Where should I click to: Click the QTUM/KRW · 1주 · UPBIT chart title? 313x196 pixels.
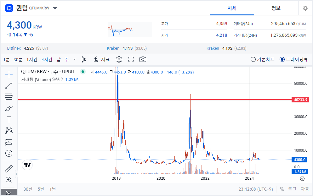[x=48, y=72]
